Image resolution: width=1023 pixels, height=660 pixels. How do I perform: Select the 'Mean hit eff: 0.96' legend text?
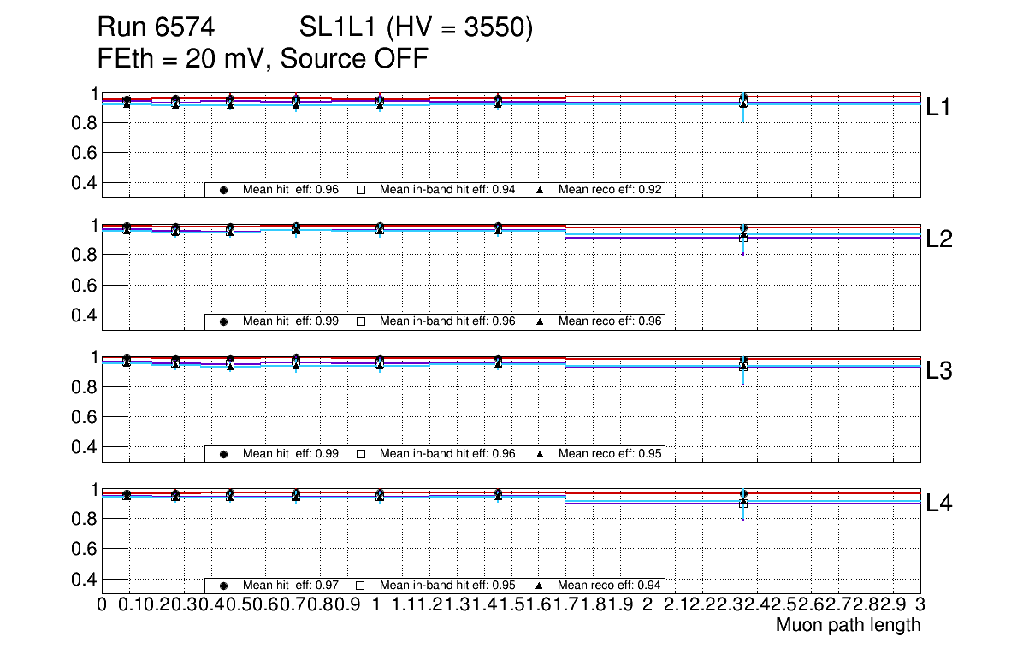[x=291, y=190]
